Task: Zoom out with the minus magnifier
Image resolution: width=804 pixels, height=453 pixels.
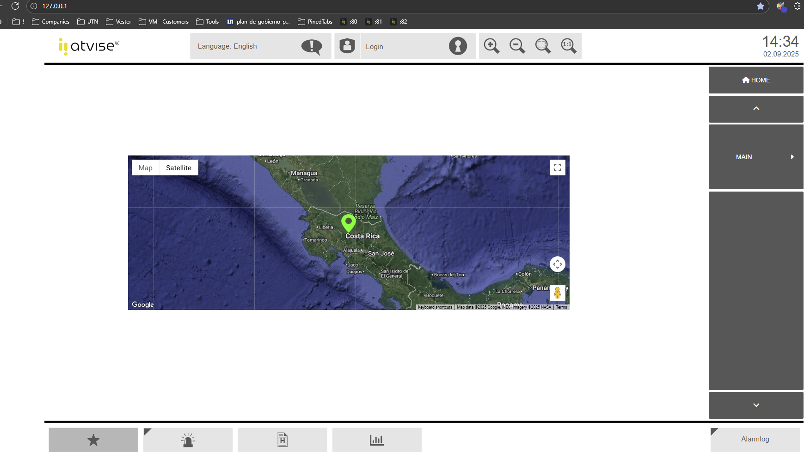Action: [517, 46]
